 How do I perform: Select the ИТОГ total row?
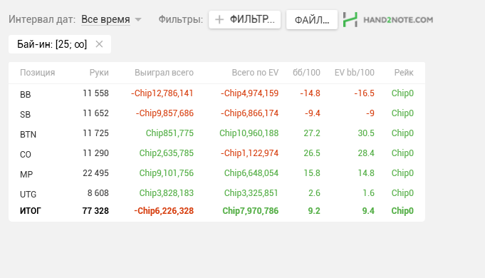click(217, 211)
